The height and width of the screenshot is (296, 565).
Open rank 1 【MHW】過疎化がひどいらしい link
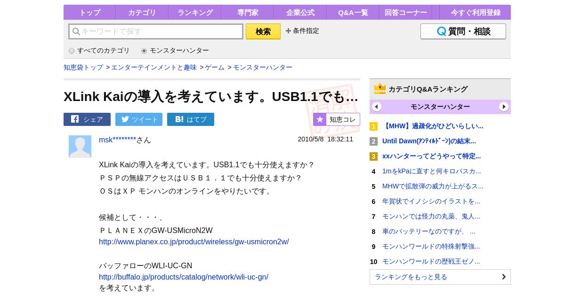pos(433,126)
